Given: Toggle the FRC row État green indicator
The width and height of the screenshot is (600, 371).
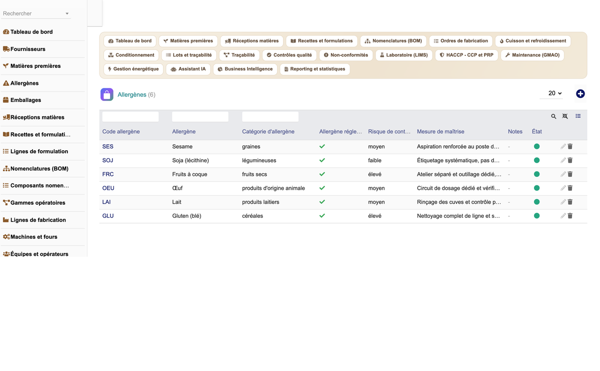Looking at the screenshot, I should pos(536,174).
